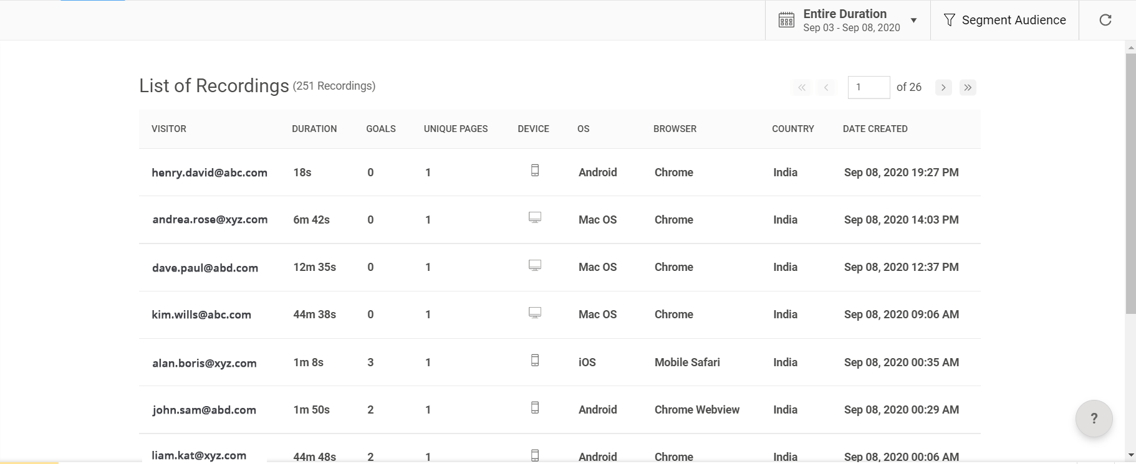Open recording of kim.wills@abc.com
This screenshot has height=464, width=1136.
201,315
